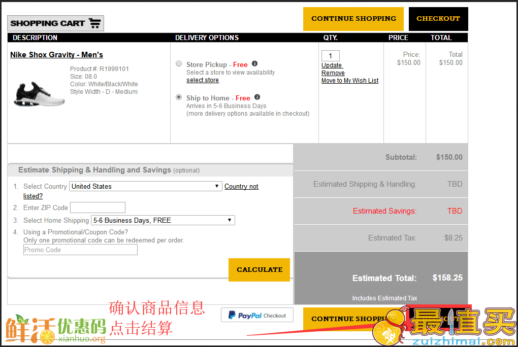
Task: Click Move to My Wish List
Action: click(350, 81)
